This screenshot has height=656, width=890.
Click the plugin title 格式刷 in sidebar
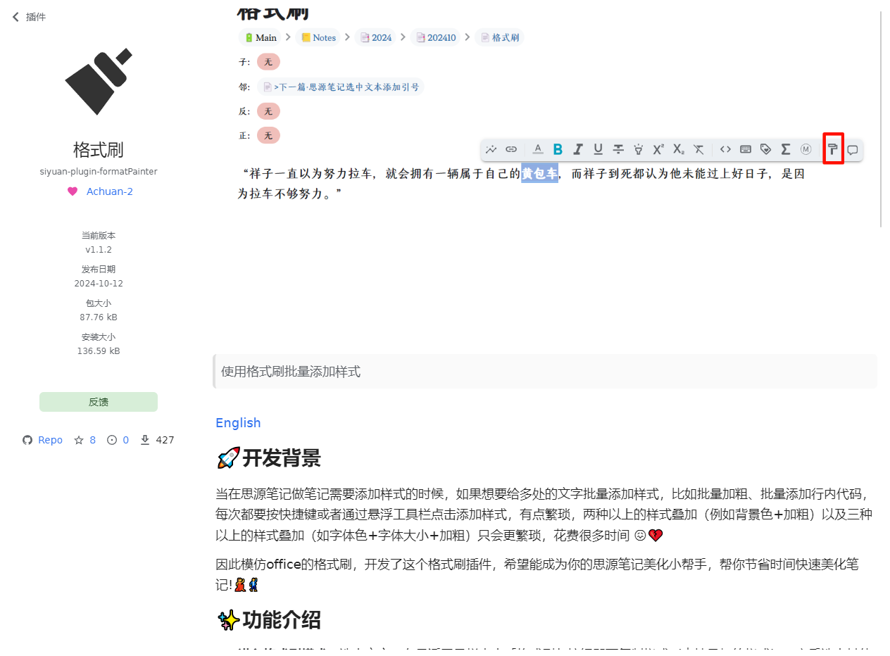tap(99, 150)
